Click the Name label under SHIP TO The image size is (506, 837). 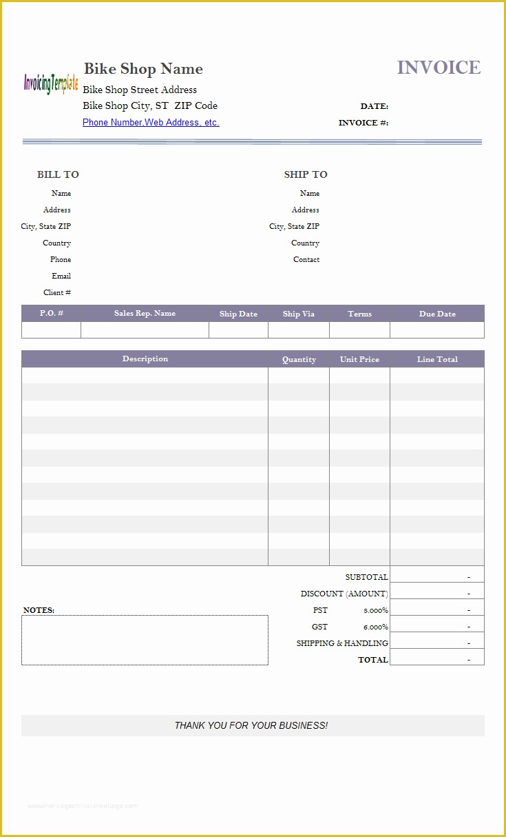pyautogui.click(x=310, y=194)
